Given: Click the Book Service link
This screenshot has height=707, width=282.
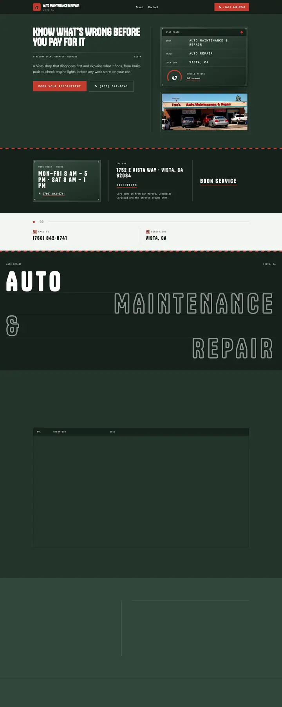Looking at the screenshot, I should 218,181.
